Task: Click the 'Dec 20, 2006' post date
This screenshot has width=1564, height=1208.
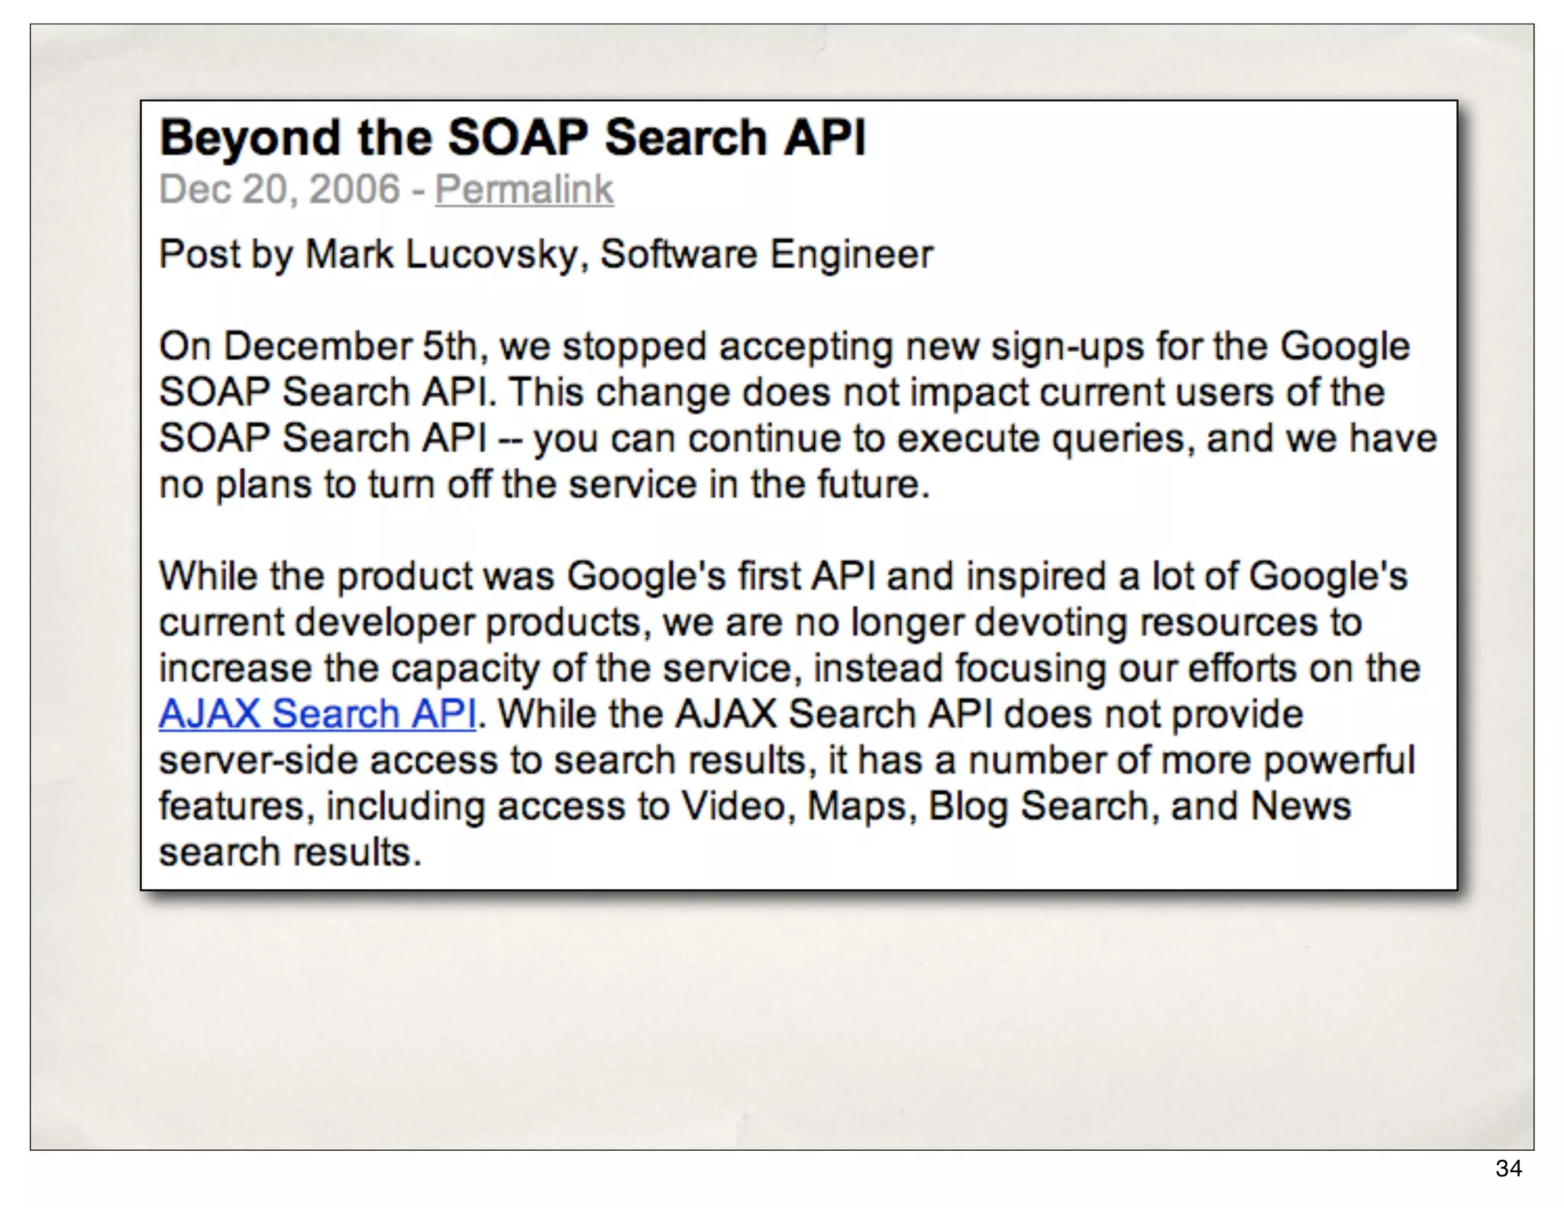Action: tap(280, 189)
